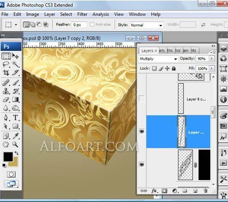Open the Layer menu
This screenshot has width=228, height=202.
tap(50, 14)
